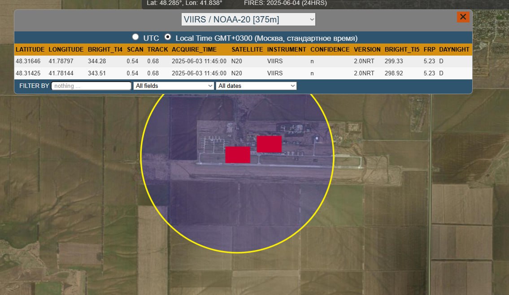Click the FRP column header
The width and height of the screenshot is (509, 295).
pos(429,49)
